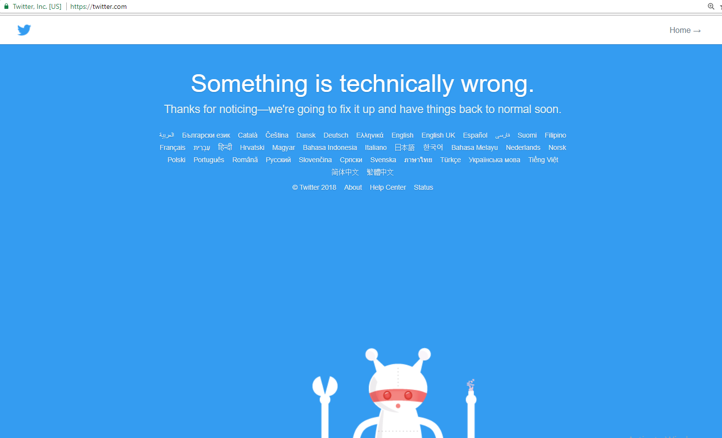The height and width of the screenshot is (438, 722).
Task: Click the browser zoom magnifier icon
Action: (x=711, y=6)
